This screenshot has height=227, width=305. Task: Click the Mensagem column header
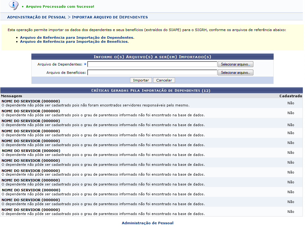point(11,96)
